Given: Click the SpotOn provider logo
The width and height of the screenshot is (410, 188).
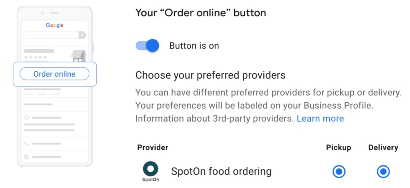Looking at the screenshot, I should click(151, 171).
